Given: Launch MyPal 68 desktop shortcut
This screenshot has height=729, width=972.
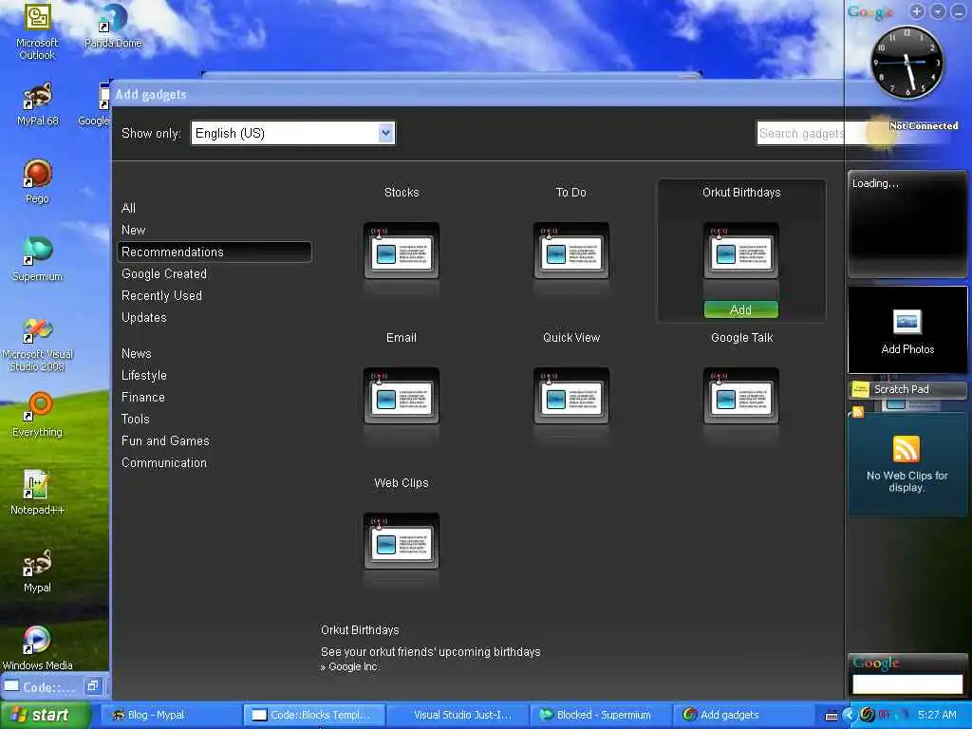Looking at the screenshot, I should coord(37,104).
